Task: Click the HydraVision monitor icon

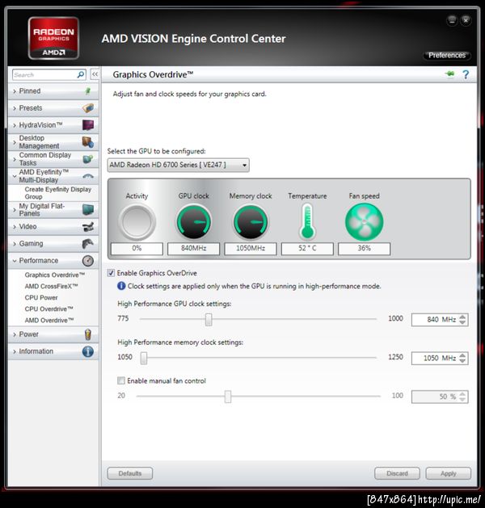Action: (x=88, y=124)
